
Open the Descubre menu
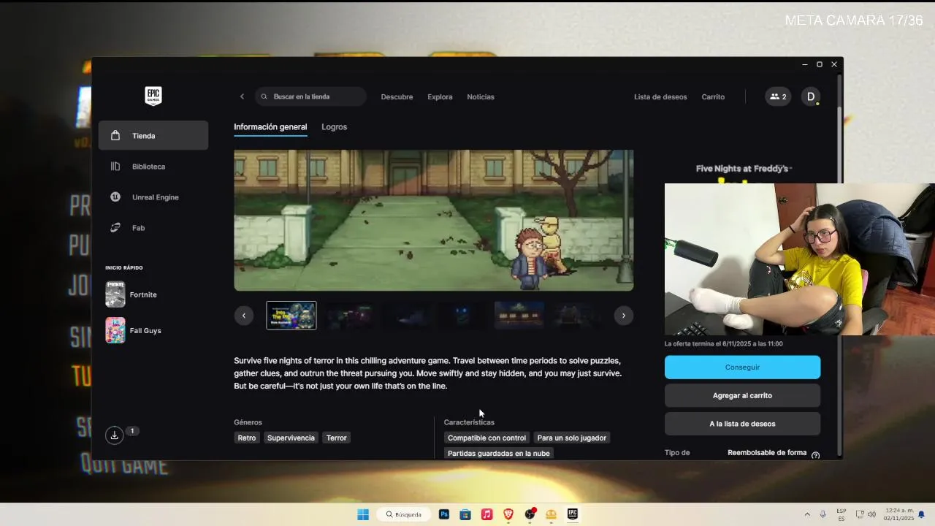(397, 96)
